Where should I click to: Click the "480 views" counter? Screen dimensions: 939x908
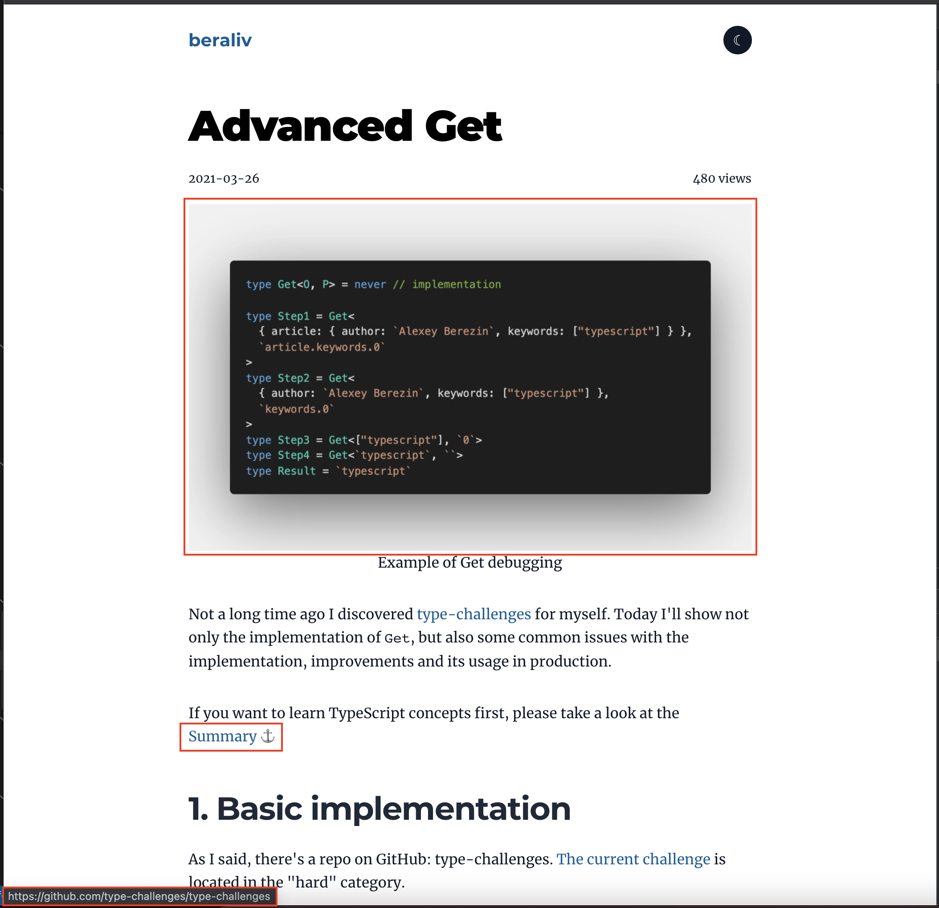click(722, 179)
